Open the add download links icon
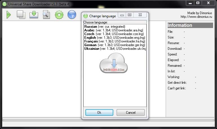 (34, 15)
